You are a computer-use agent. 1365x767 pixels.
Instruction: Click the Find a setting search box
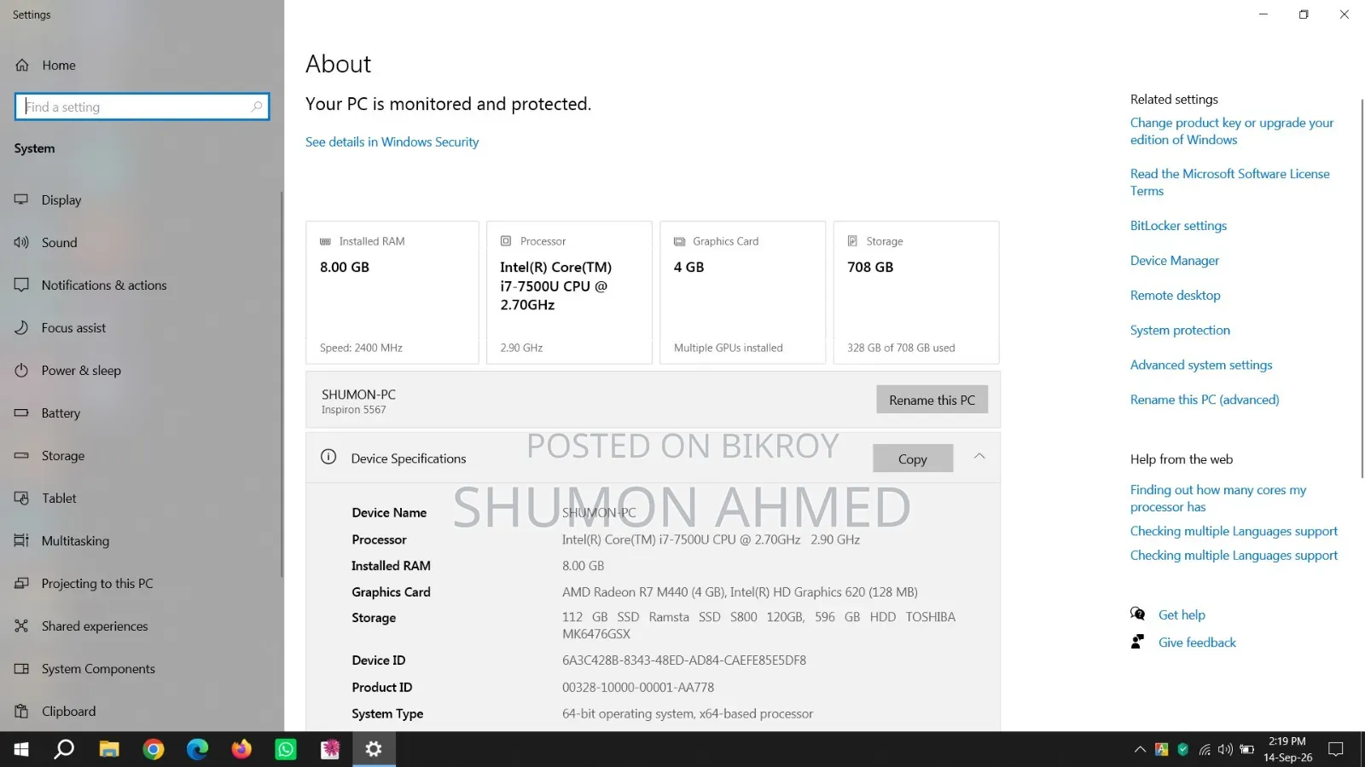142,107
